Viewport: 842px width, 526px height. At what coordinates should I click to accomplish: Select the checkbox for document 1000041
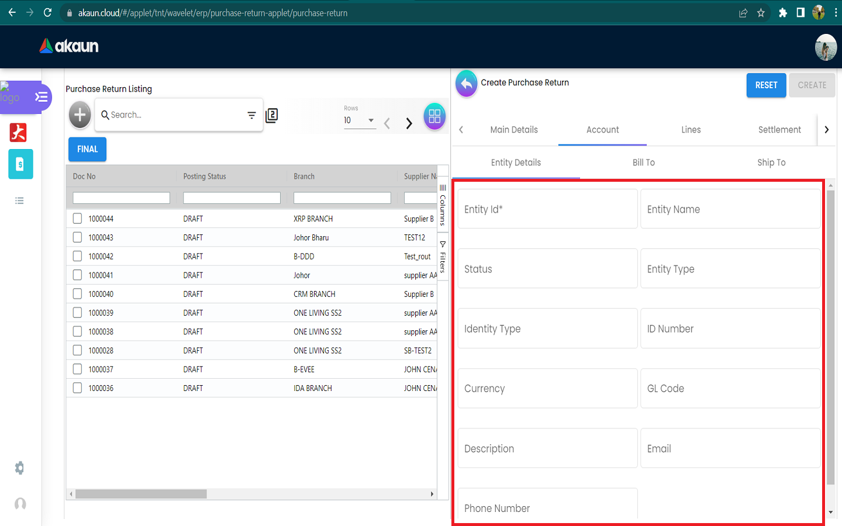click(x=78, y=275)
